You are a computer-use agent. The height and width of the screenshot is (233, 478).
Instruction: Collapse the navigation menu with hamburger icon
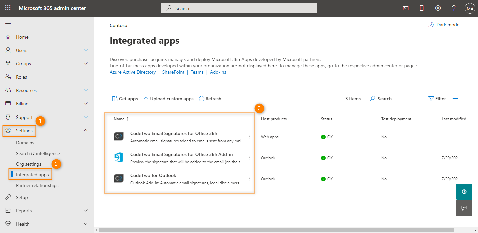(8, 24)
